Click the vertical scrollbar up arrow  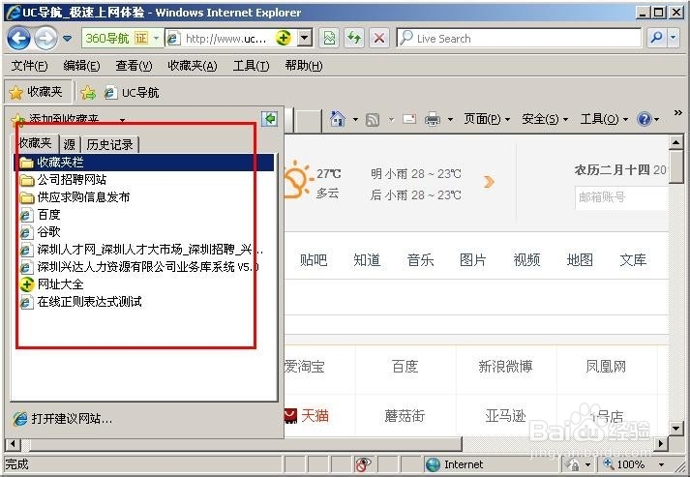click(675, 142)
